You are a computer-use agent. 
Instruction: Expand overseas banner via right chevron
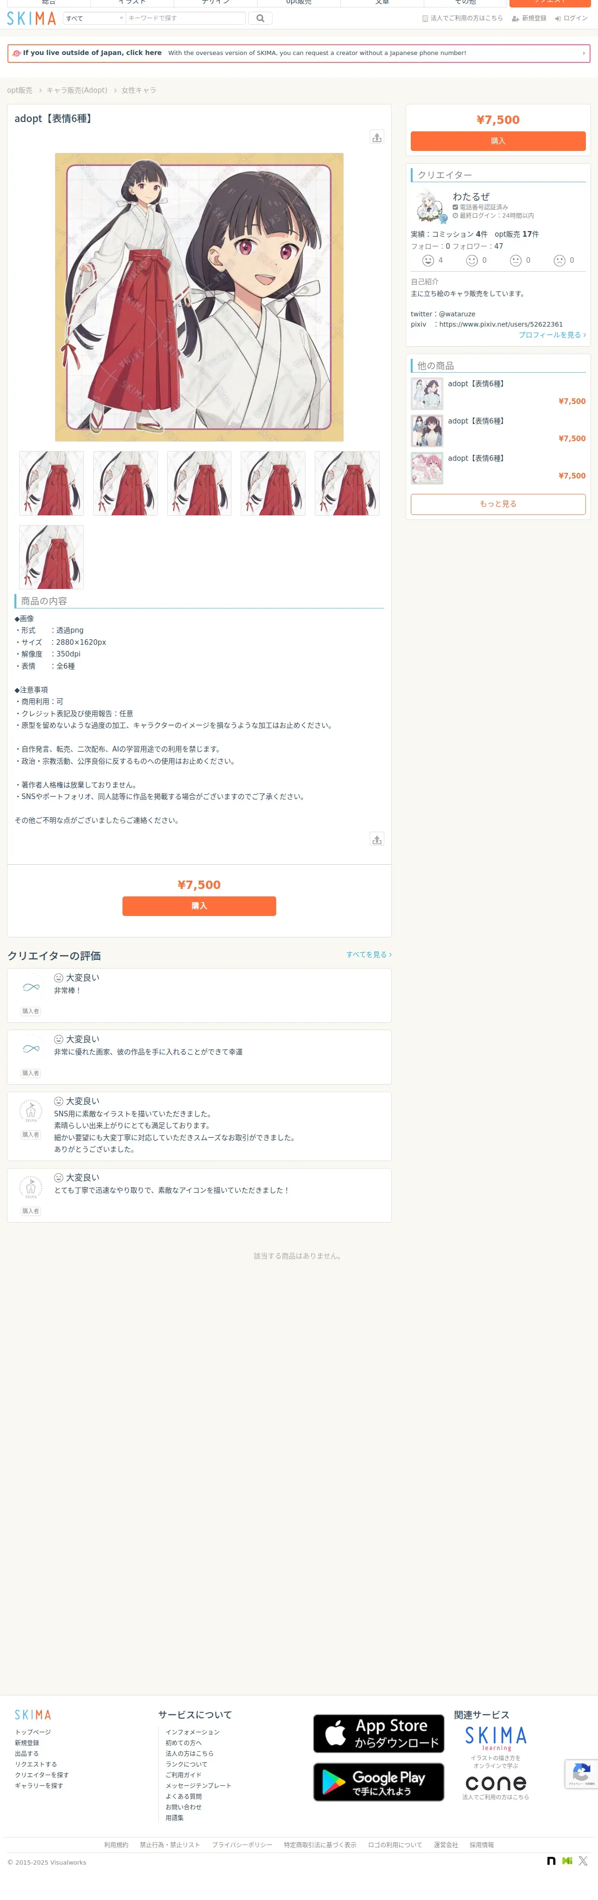(583, 53)
